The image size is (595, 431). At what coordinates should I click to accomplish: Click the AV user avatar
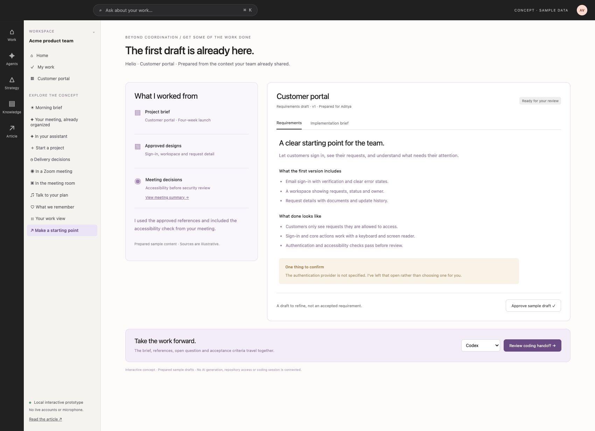tap(582, 10)
